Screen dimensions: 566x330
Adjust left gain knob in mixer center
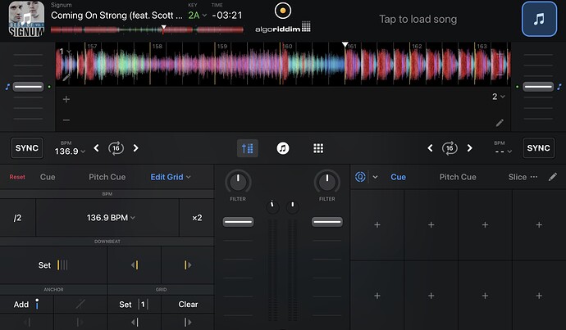272,207
